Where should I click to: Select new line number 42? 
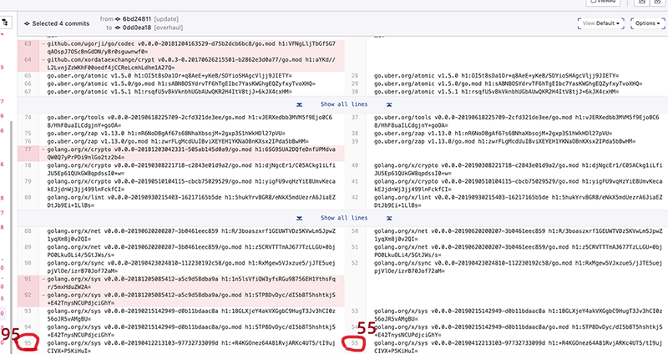pyautogui.click(x=355, y=197)
